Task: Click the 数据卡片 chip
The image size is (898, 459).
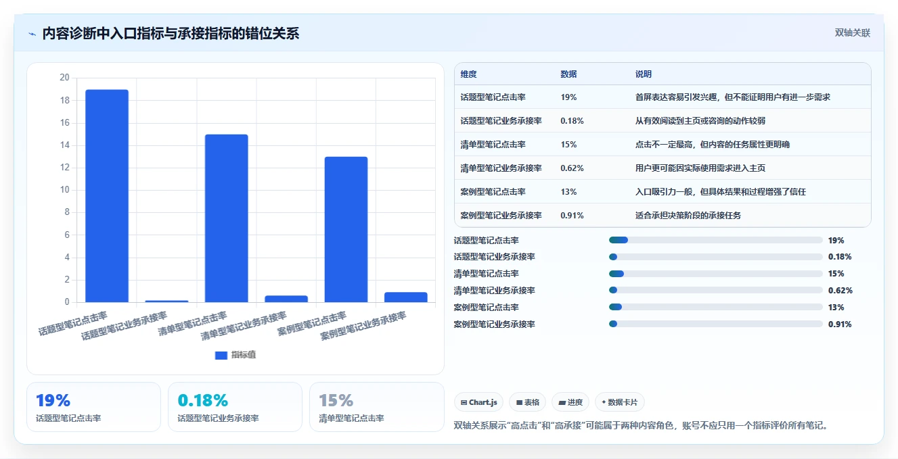Action: pyautogui.click(x=619, y=402)
